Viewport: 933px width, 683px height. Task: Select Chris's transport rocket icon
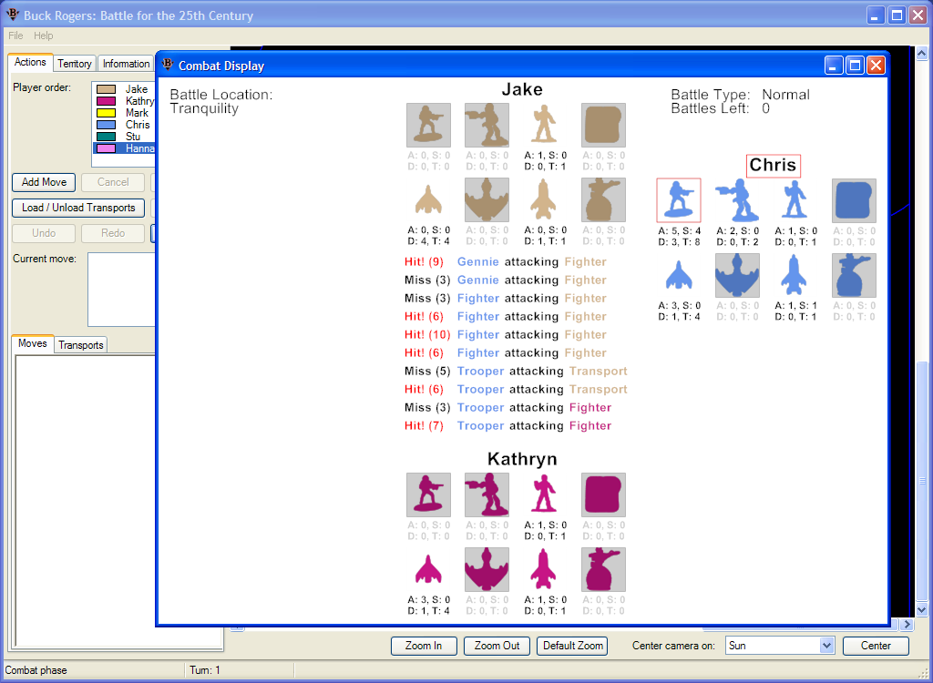[795, 275]
